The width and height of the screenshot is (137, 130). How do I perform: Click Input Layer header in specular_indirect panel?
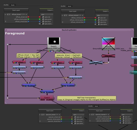point(99,111)
